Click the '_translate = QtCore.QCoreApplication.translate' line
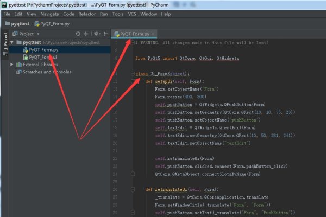This screenshot has height=217, width=326. coord(212,197)
